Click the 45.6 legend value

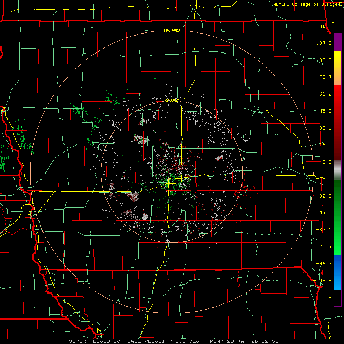click(x=325, y=111)
